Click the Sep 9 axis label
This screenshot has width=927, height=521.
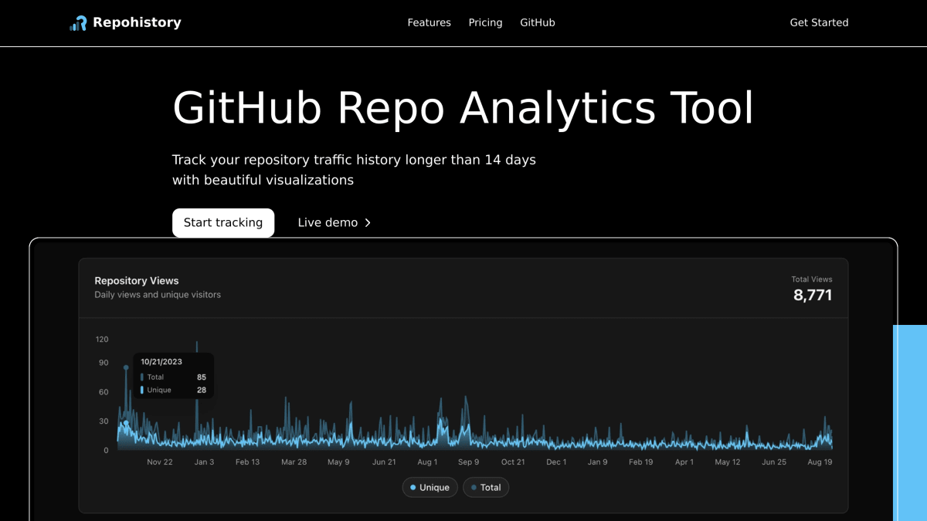point(469,462)
